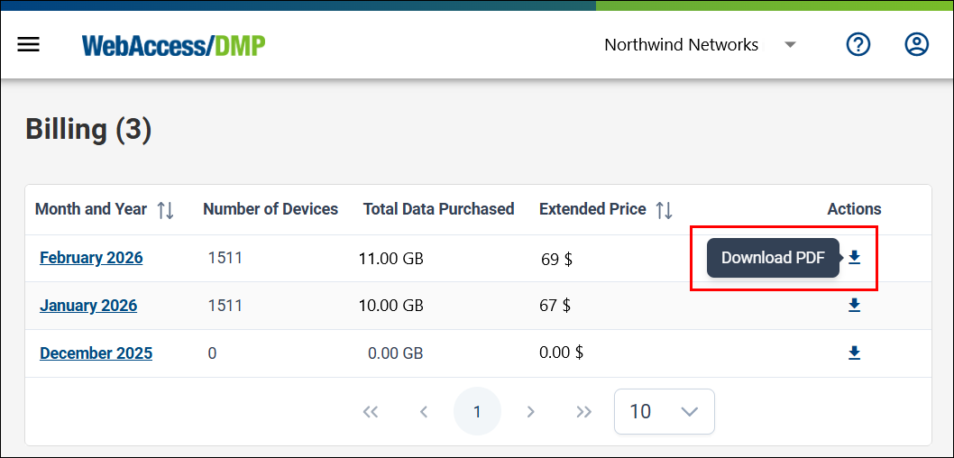Select the 0.00 $ price cell
This screenshot has width=954, height=458.
click(x=561, y=353)
